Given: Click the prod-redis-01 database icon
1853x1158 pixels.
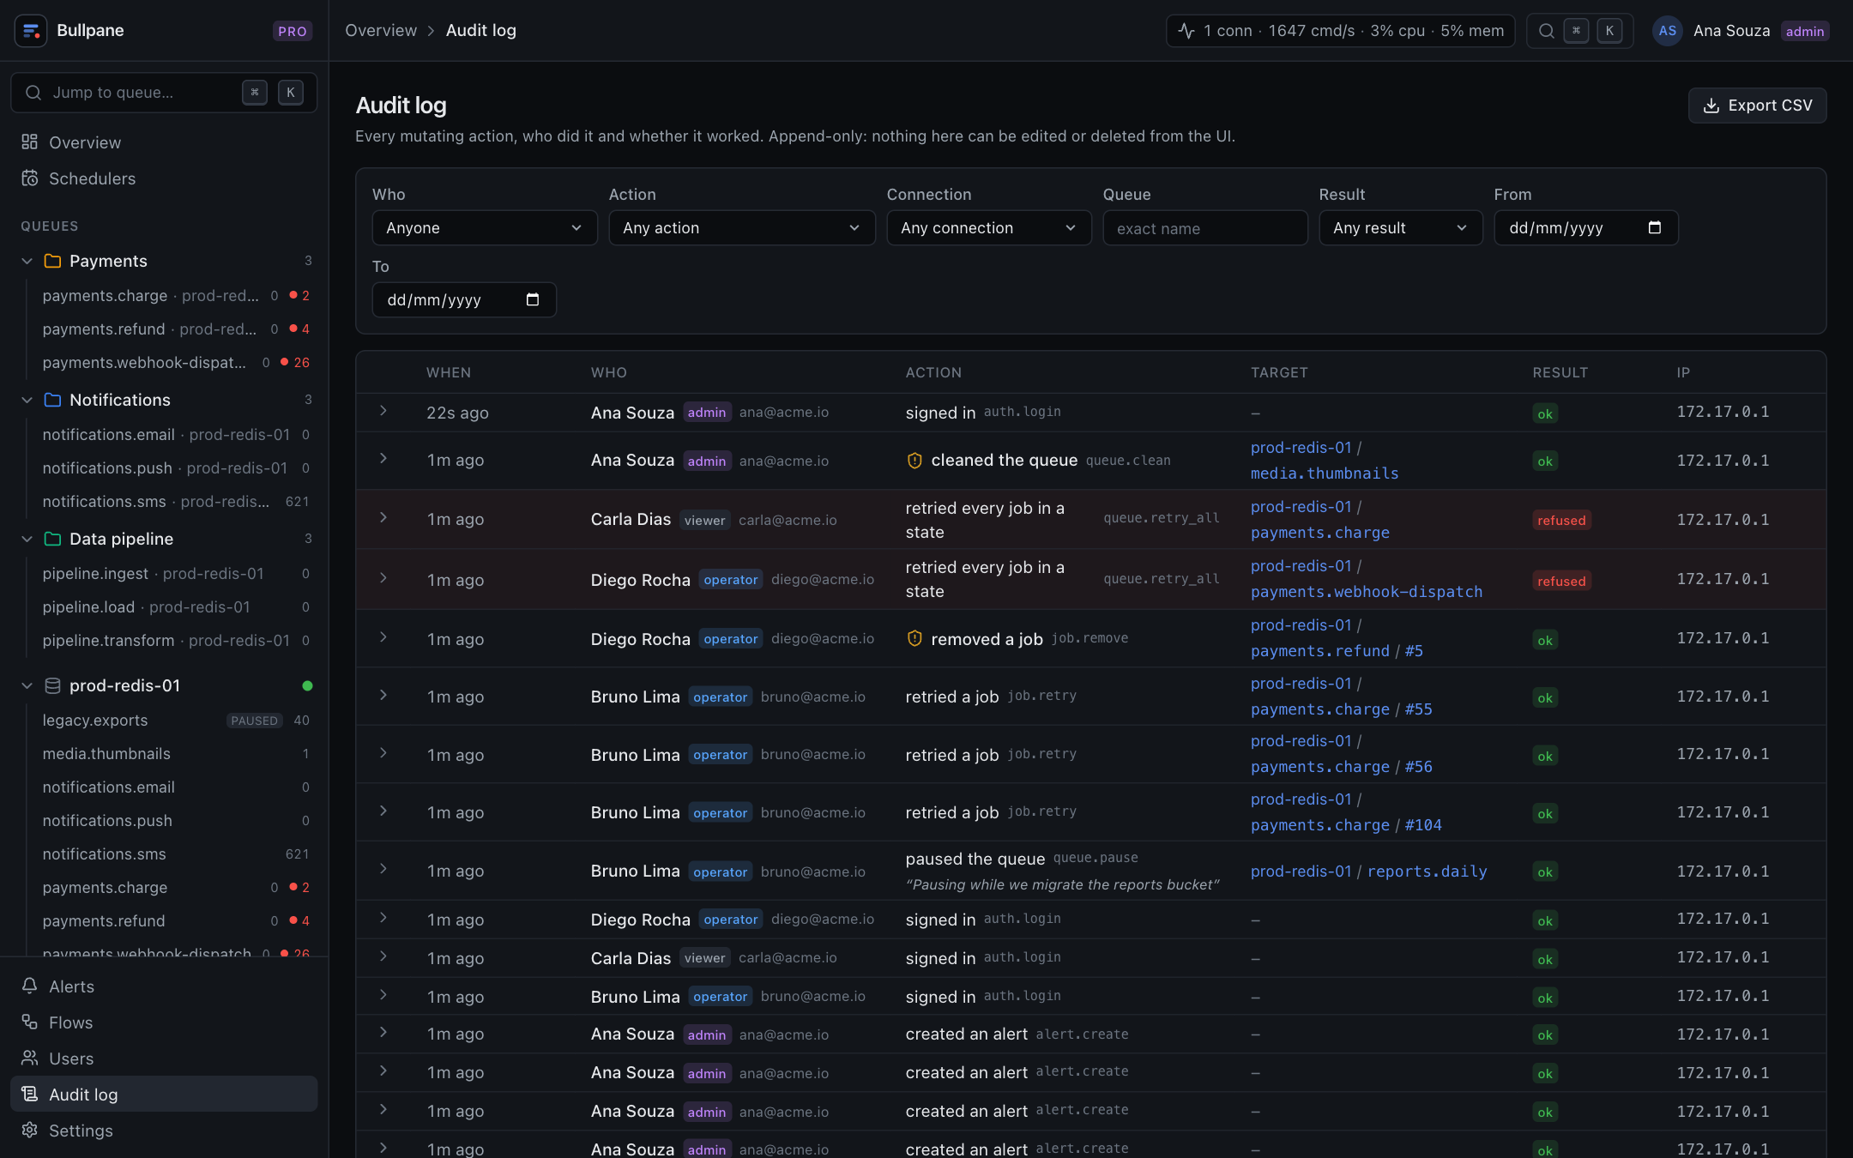Looking at the screenshot, I should point(52,685).
